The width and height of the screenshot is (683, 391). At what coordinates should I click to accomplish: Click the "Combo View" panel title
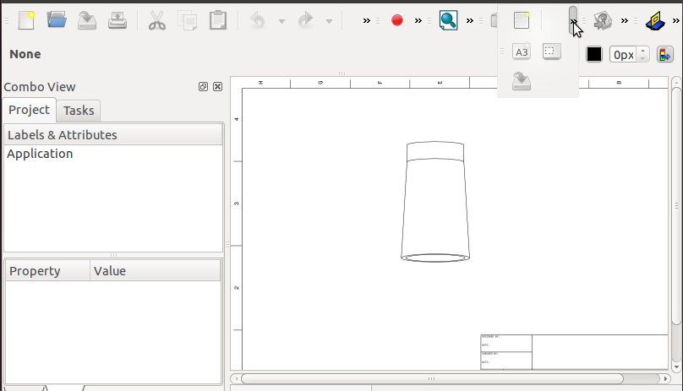(x=40, y=87)
